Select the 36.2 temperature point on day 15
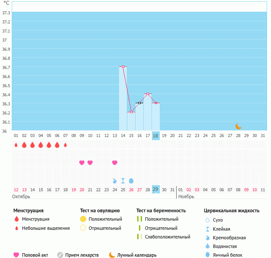Viewport: 271px width, 258px height. (x=131, y=112)
